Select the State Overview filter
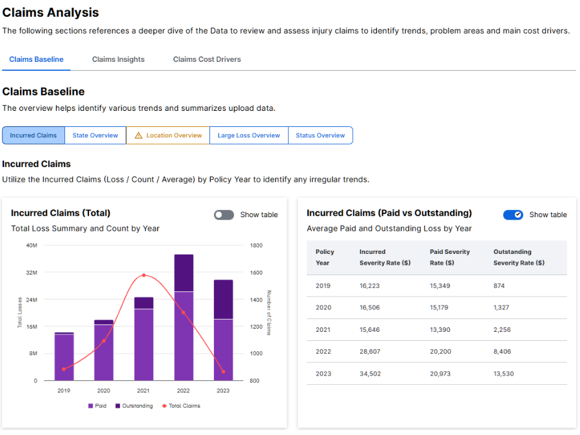 click(x=95, y=135)
